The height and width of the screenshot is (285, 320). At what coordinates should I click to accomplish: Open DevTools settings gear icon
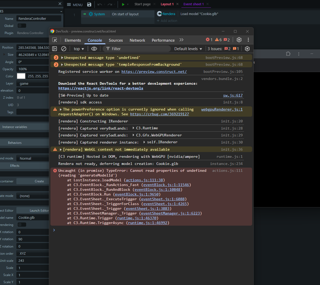(239, 40)
